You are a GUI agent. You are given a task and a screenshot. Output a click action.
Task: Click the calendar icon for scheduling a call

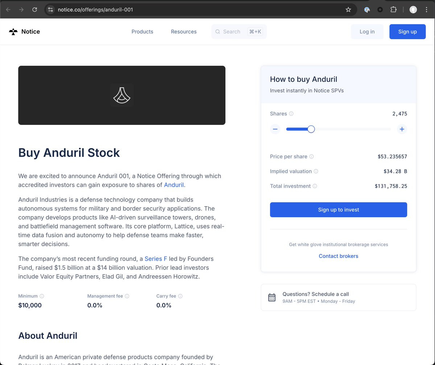click(272, 297)
